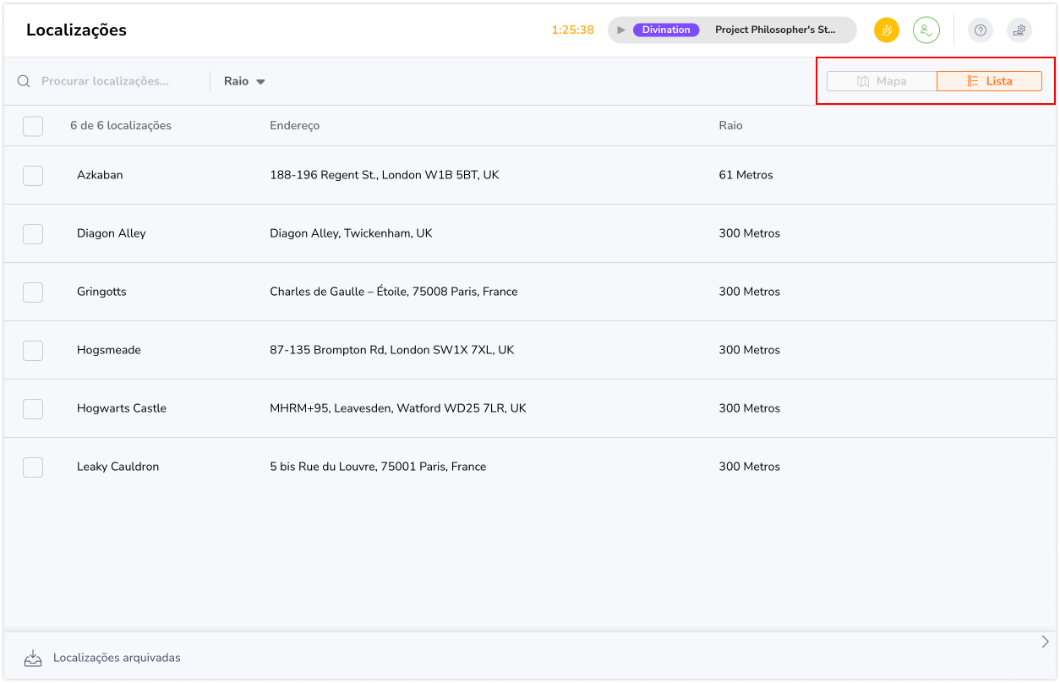Check the Azkaban row checkbox

pos(33,175)
